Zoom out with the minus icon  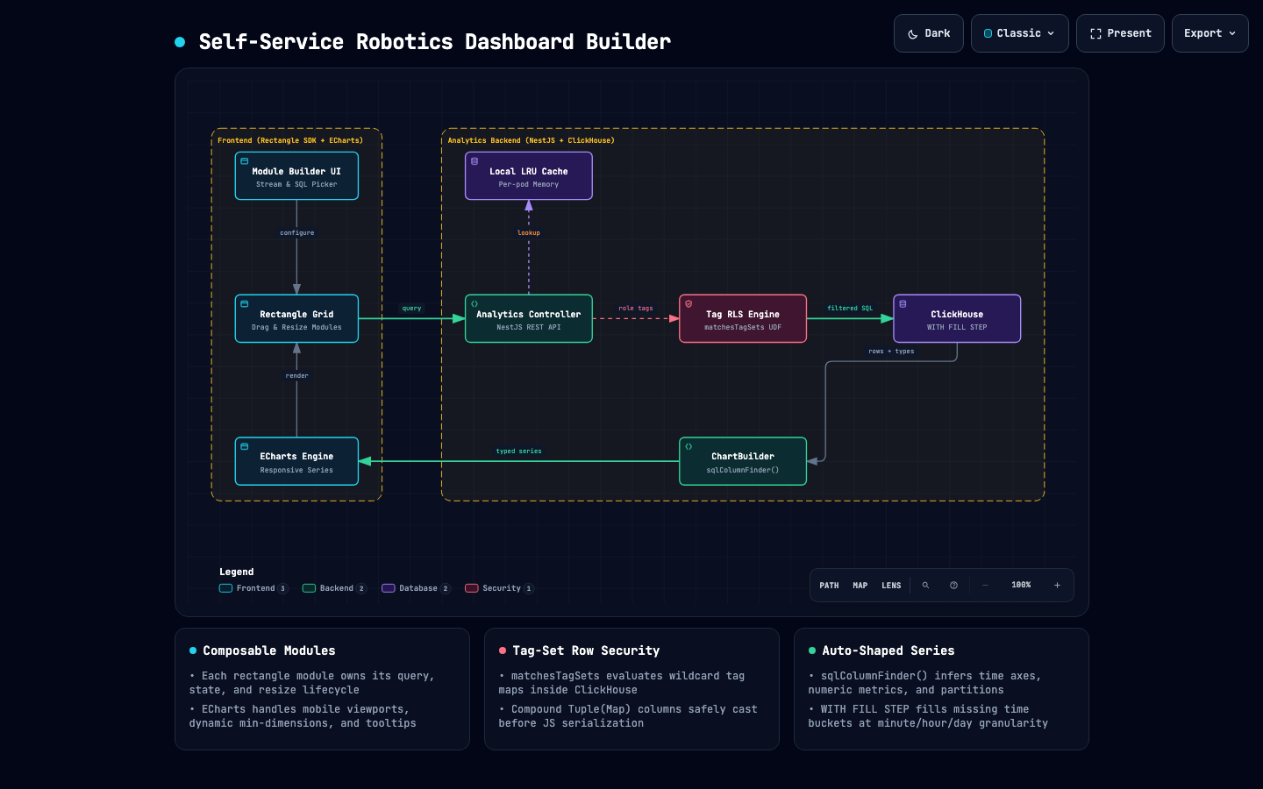tap(985, 585)
